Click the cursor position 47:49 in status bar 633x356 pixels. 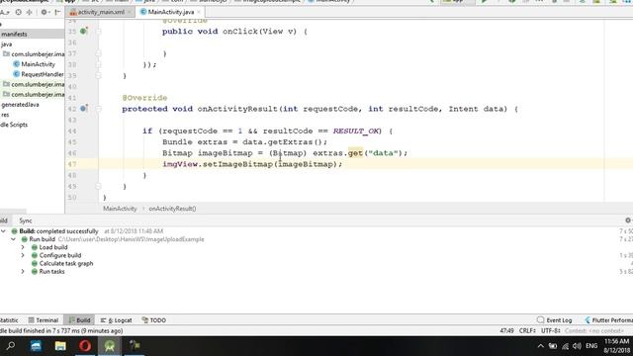(x=506, y=330)
